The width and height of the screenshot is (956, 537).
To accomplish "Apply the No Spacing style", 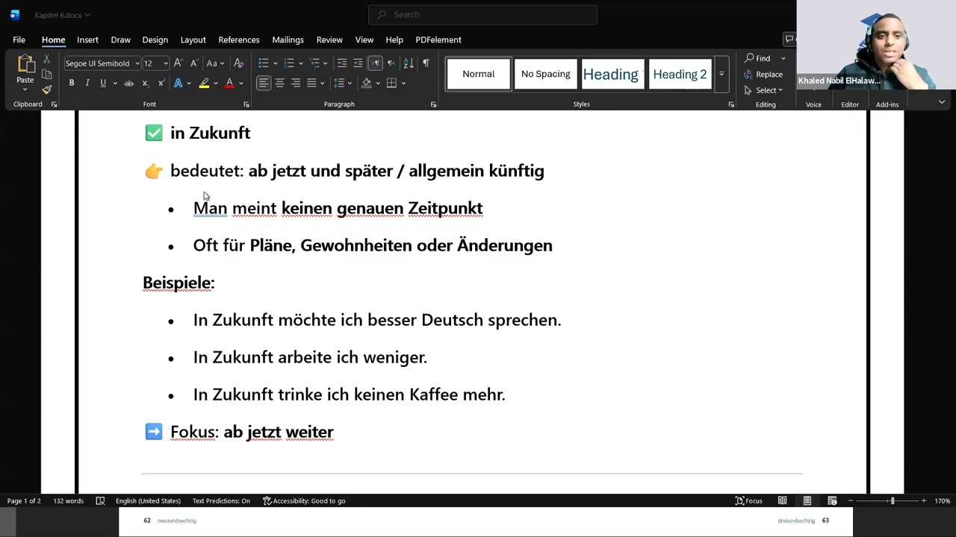I will tap(546, 74).
